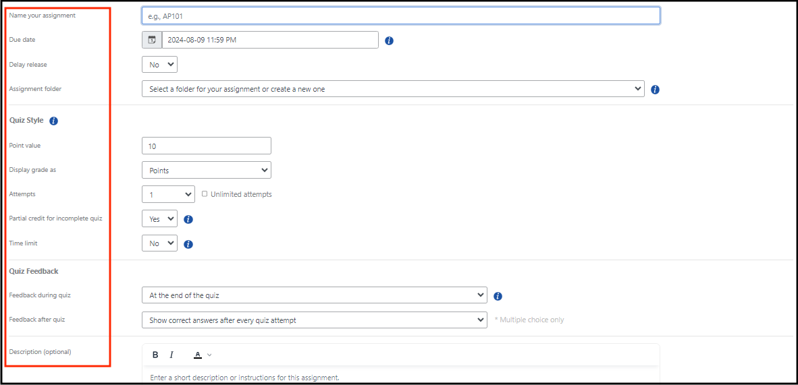
Task: Click the info icon next to Due date
Action: tap(389, 40)
